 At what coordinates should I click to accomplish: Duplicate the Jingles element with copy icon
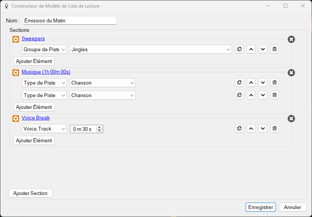coord(239,49)
